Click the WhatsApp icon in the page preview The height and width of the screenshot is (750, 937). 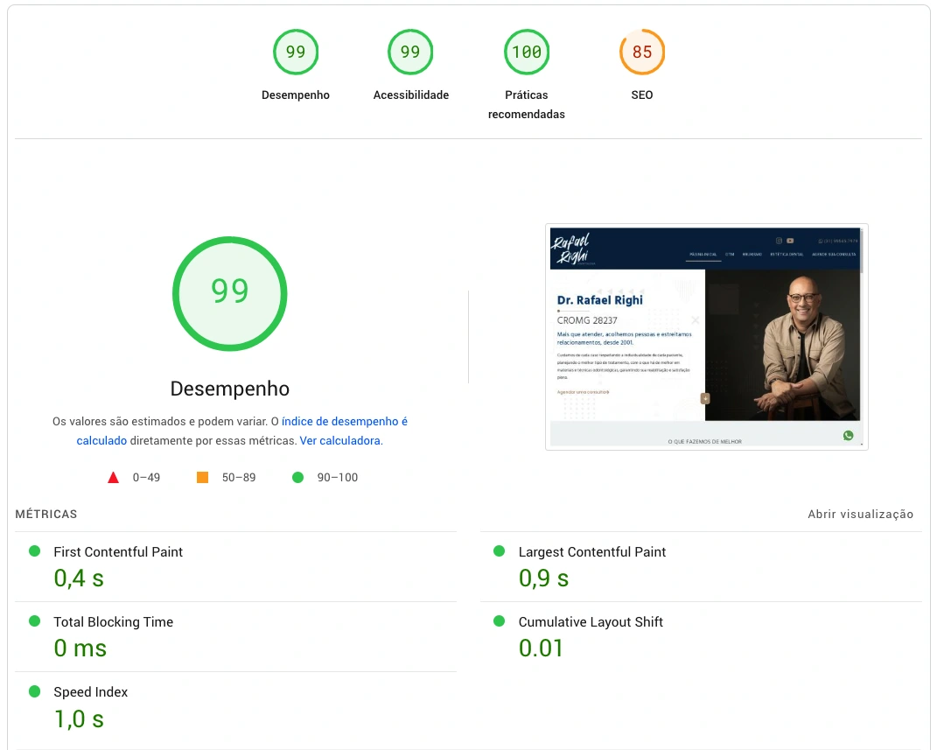point(848,435)
